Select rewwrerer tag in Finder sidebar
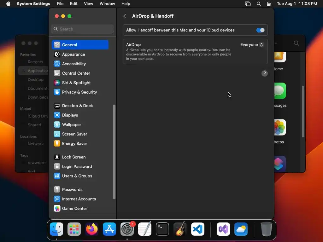 point(37,163)
